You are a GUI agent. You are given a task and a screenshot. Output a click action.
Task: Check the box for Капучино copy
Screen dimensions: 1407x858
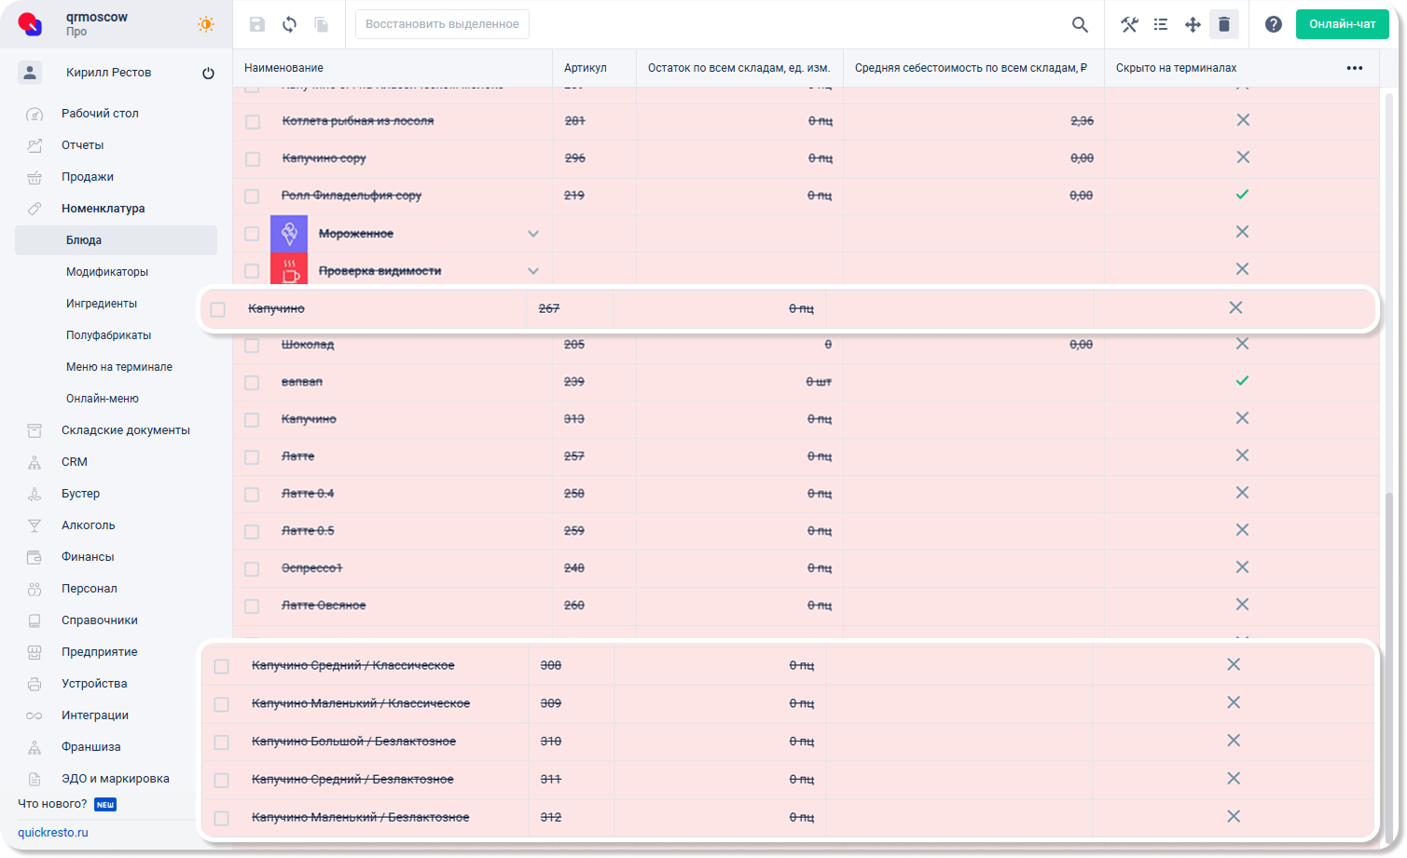coord(253,159)
